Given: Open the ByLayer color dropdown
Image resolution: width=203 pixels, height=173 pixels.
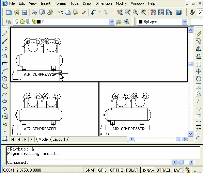Looking at the screenshot, I should click(185, 22).
